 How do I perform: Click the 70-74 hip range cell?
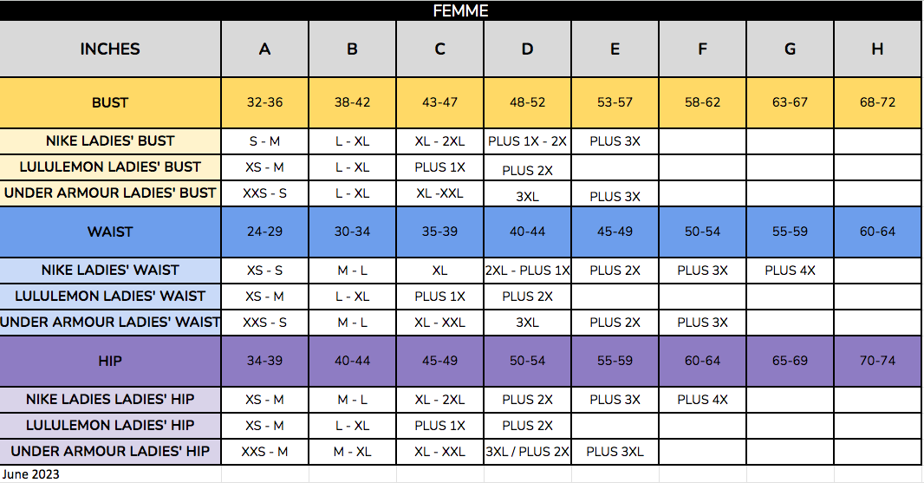(x=877, y=361)
